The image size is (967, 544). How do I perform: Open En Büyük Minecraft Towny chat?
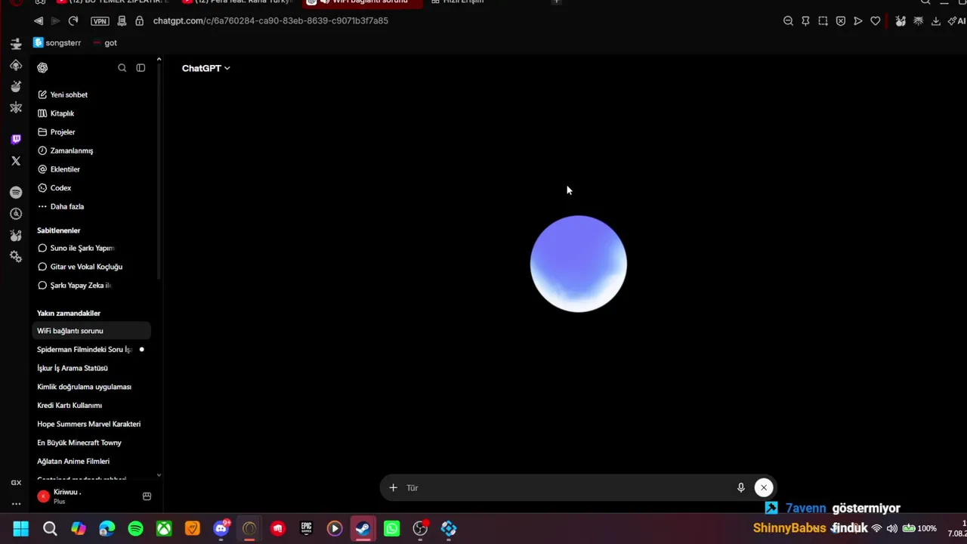coord(79,443)
